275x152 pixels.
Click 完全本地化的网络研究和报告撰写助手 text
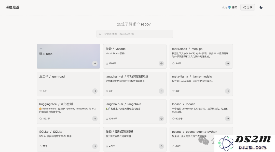(x=125, y=81)
